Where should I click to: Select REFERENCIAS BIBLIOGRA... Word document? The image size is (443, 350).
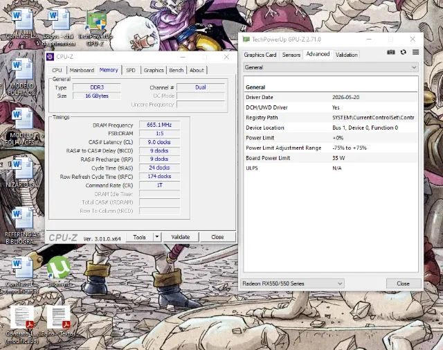pos(22,225)
